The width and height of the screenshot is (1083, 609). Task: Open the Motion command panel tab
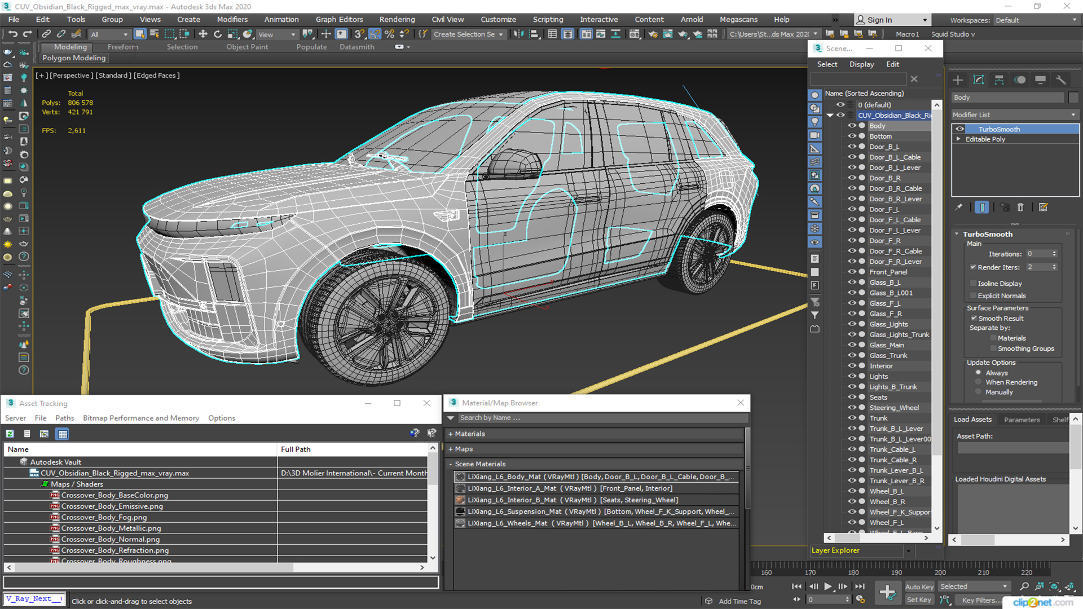(x=1020, y=80)
